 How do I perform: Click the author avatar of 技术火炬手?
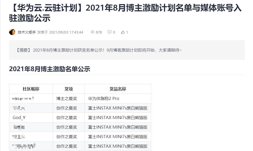12,32
